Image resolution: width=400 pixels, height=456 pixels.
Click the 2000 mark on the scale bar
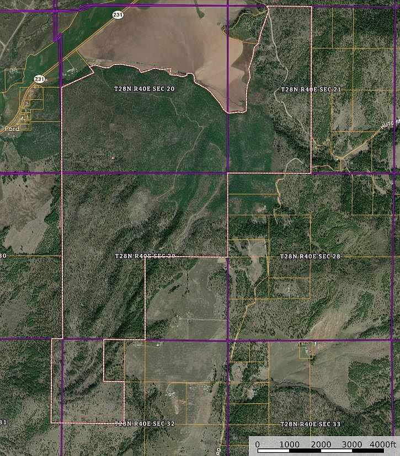(x=321, y=444)
